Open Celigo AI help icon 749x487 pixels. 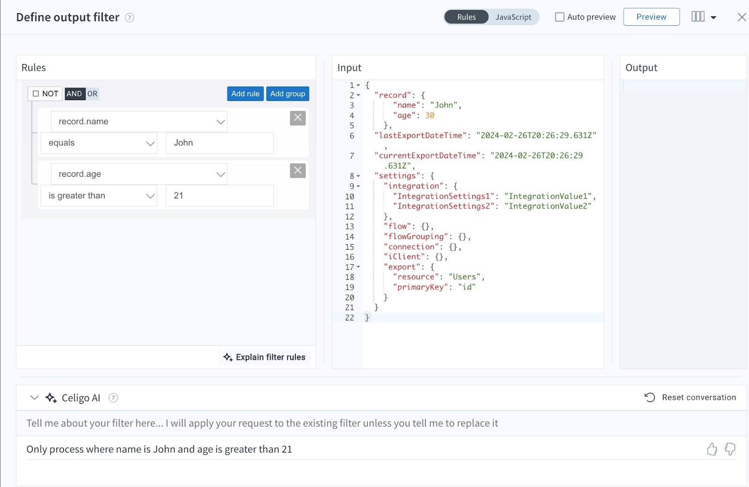[113, 398]
